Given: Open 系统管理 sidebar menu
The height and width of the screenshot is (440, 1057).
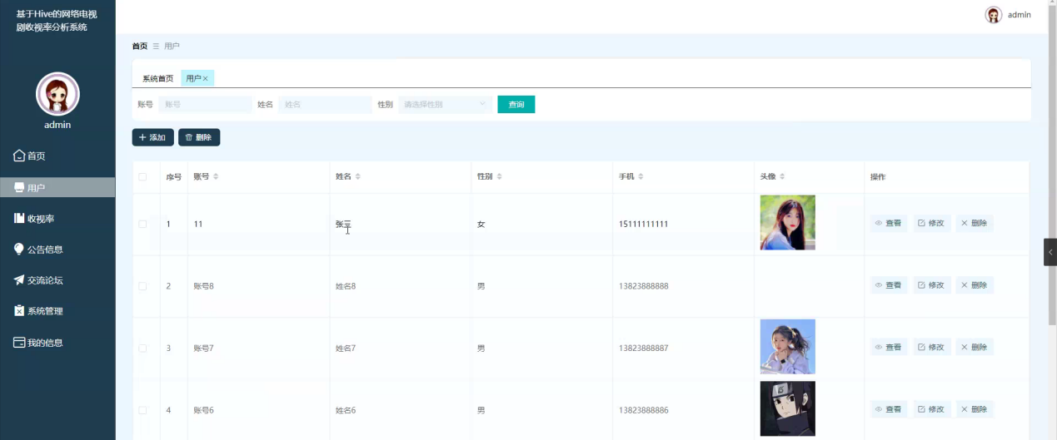Looking at the screenshot, I should (x=57, y=311).
